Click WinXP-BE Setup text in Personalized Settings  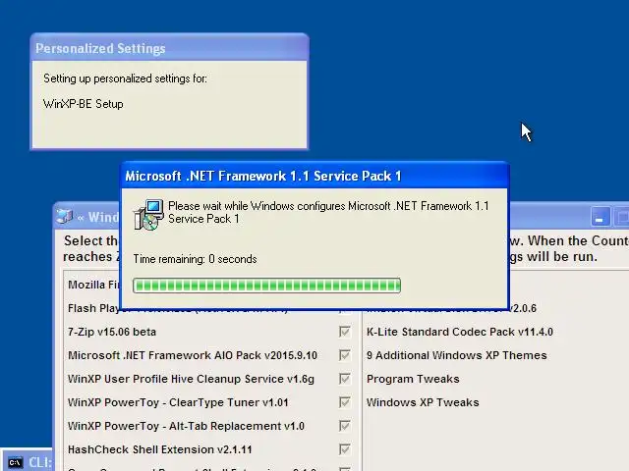pos(83,104)
